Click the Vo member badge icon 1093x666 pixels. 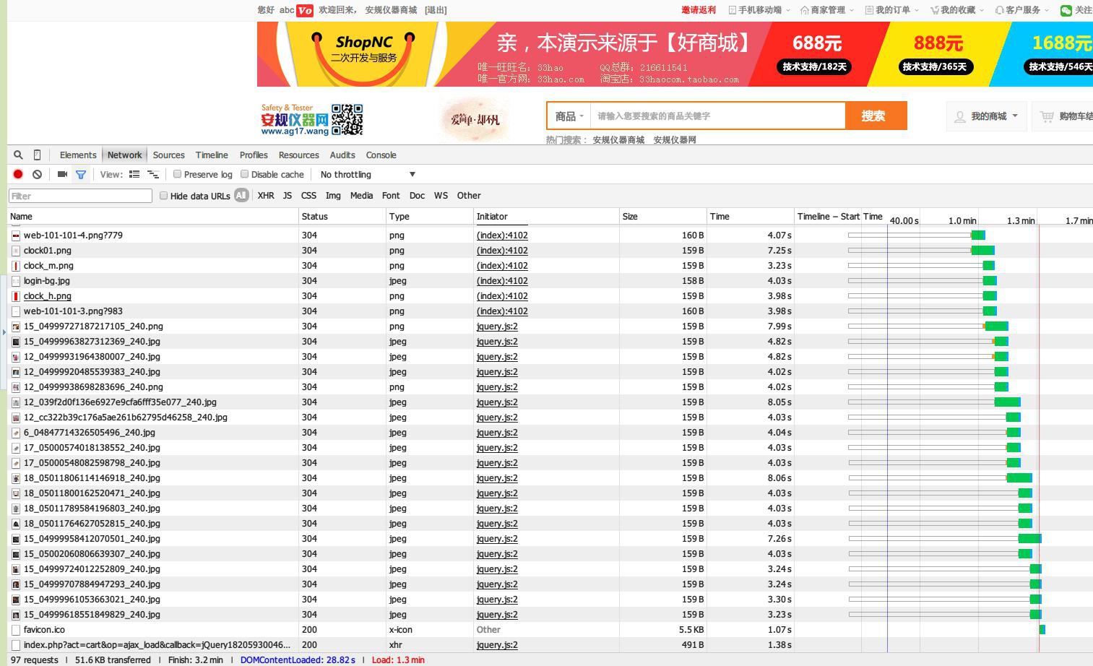tap(305, 10)
